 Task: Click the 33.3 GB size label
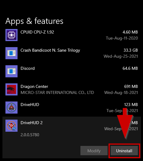tap(131, 50)
